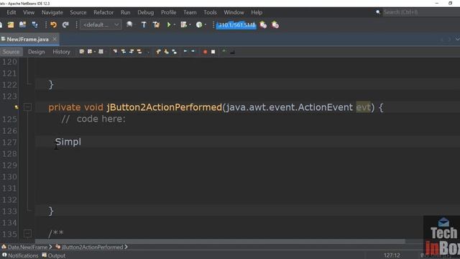460x259 pixels.
Task: Open the browser selection dropdown arrow
Action: [134, 25]
